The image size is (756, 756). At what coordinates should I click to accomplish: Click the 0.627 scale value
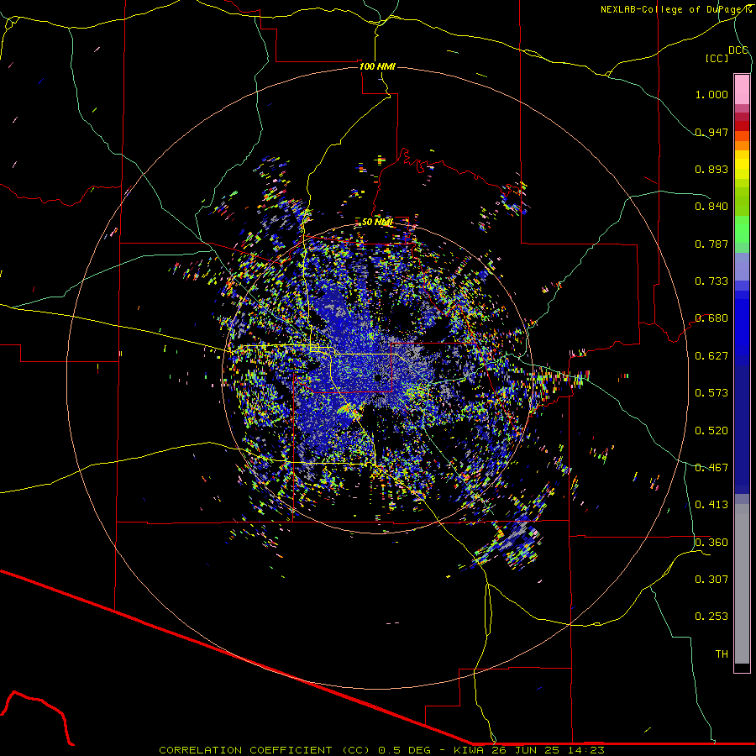[711, 356]
